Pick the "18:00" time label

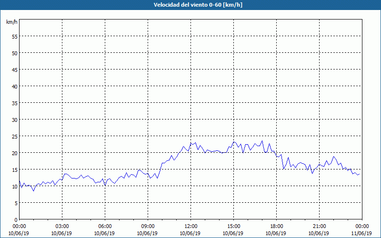pos(277,227)
